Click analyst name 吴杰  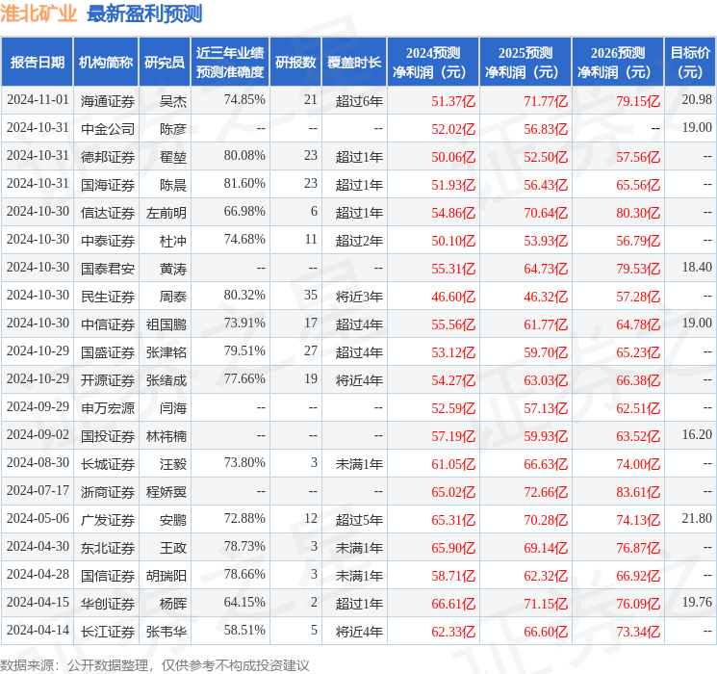point(173,100)
